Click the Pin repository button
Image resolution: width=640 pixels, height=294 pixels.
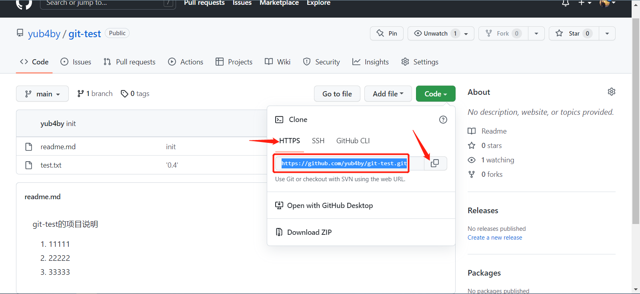[x=387, y=34]
